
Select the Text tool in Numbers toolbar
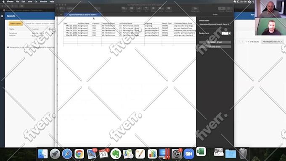point(146,8)
